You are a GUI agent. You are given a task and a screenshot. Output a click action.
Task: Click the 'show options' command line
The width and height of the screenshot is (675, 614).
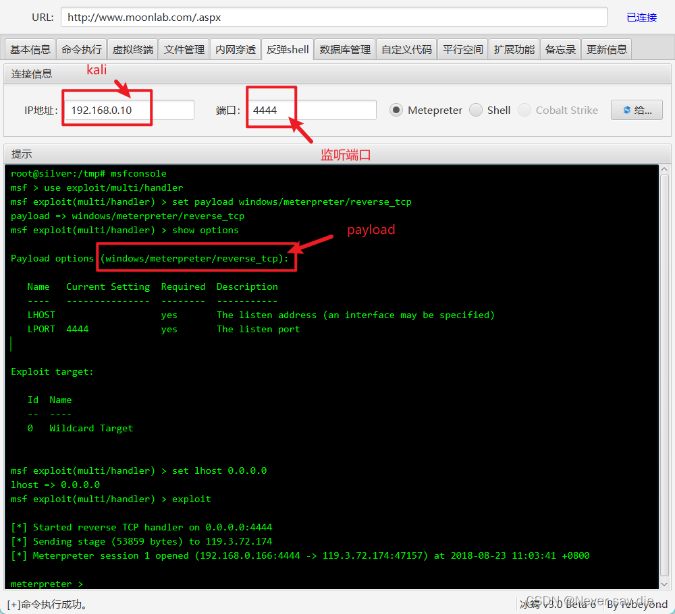click(x=124, y=230)
